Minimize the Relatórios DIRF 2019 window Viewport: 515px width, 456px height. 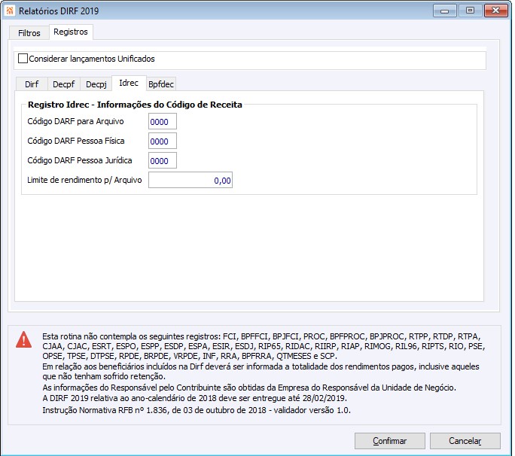click(x=445, y=11)
